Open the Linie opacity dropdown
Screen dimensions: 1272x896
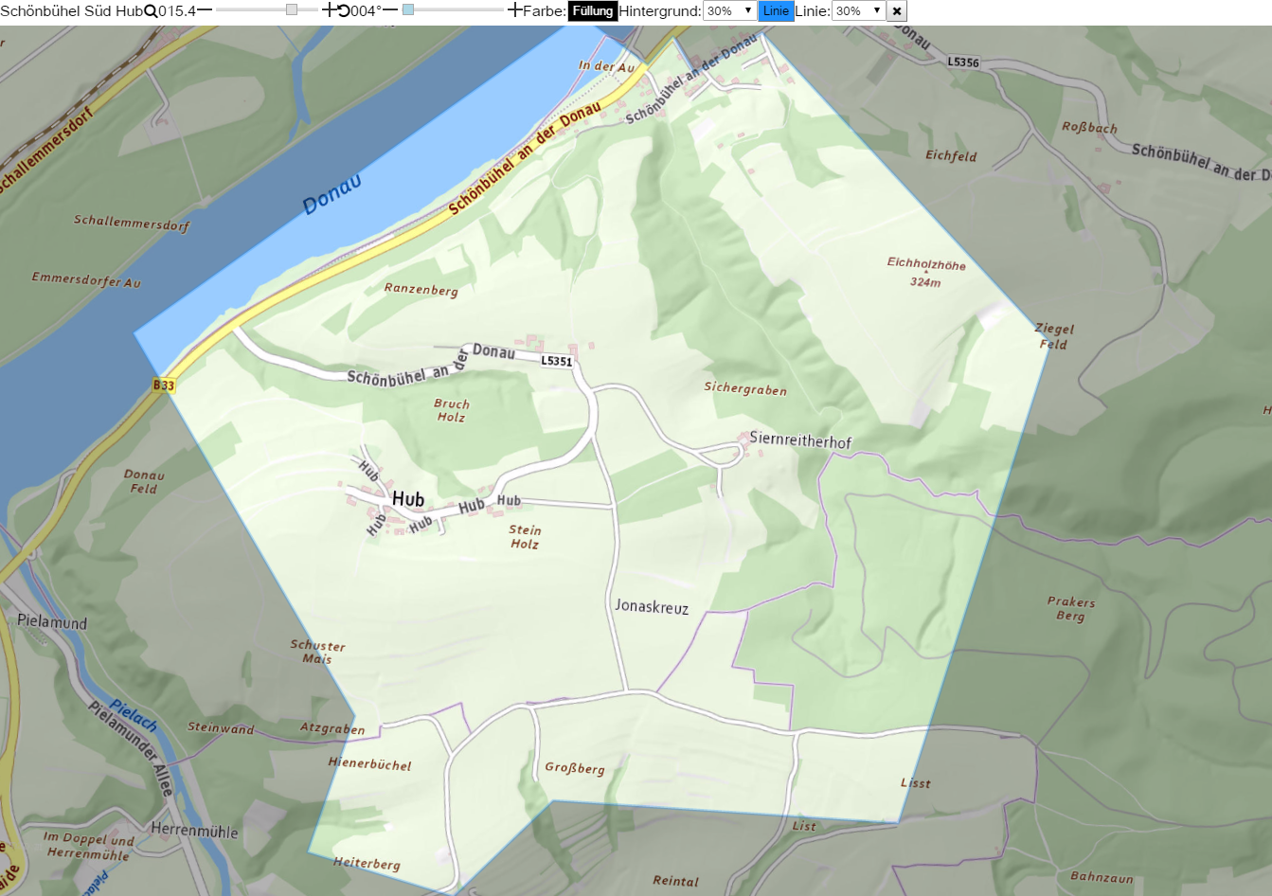point(858,11)
